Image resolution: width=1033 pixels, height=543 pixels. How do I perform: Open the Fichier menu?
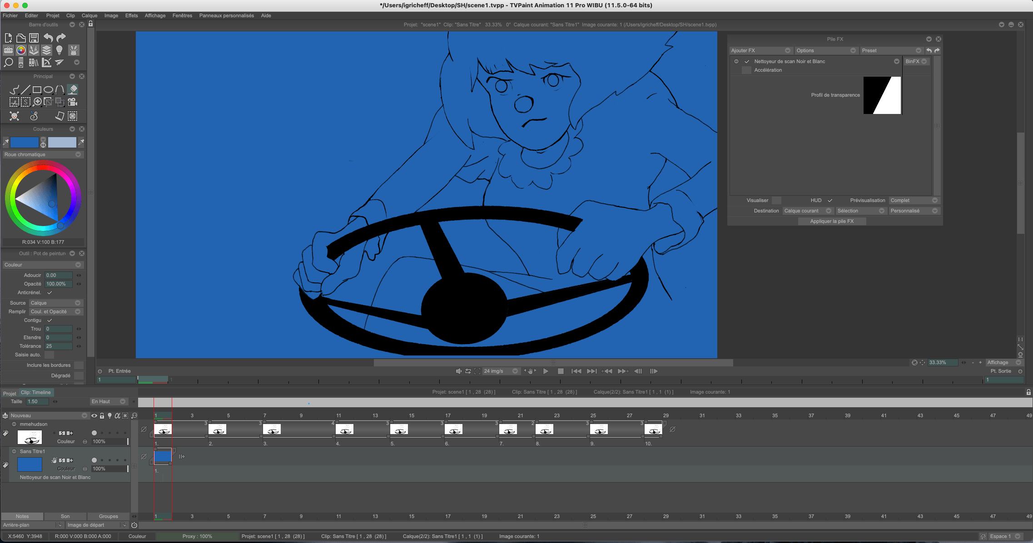tap(10, 15)
